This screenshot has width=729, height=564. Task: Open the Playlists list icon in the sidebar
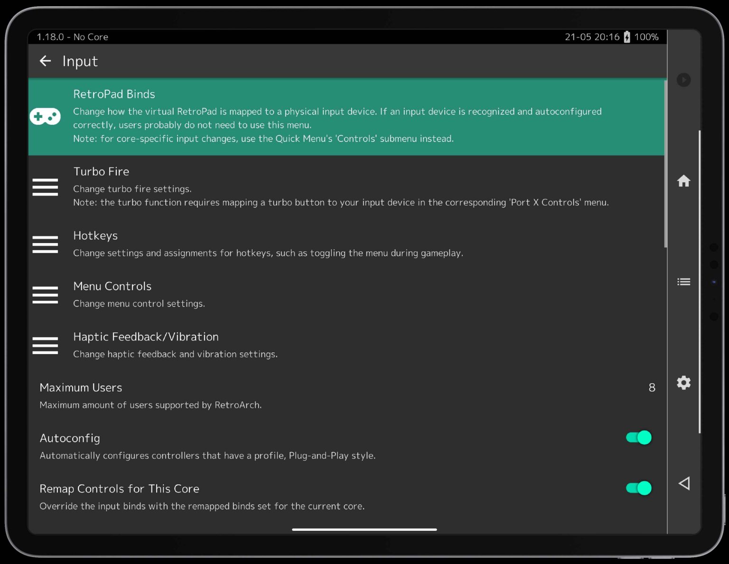(683, 282)
